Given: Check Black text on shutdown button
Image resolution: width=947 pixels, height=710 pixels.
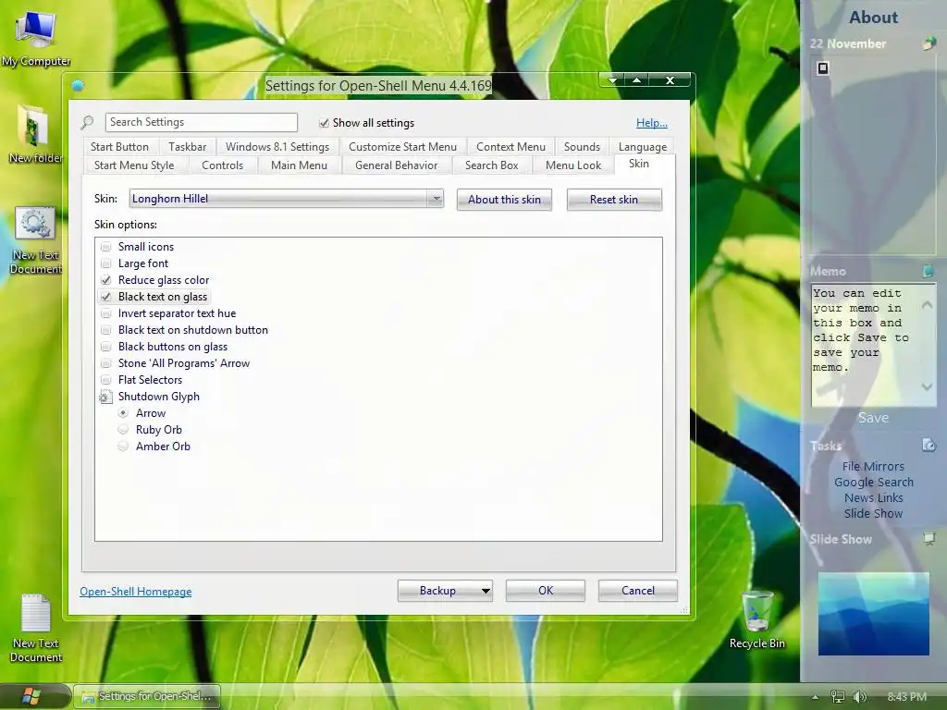Looking at the screenshot, I should pos(106,330).
